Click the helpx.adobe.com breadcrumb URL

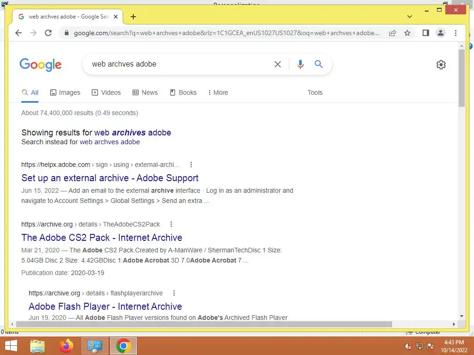click(x=100, y=165)
